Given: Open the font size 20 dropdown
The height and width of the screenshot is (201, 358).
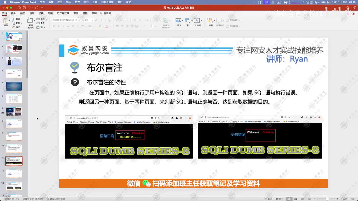Looking at the screenshot, I should point(92,20).
